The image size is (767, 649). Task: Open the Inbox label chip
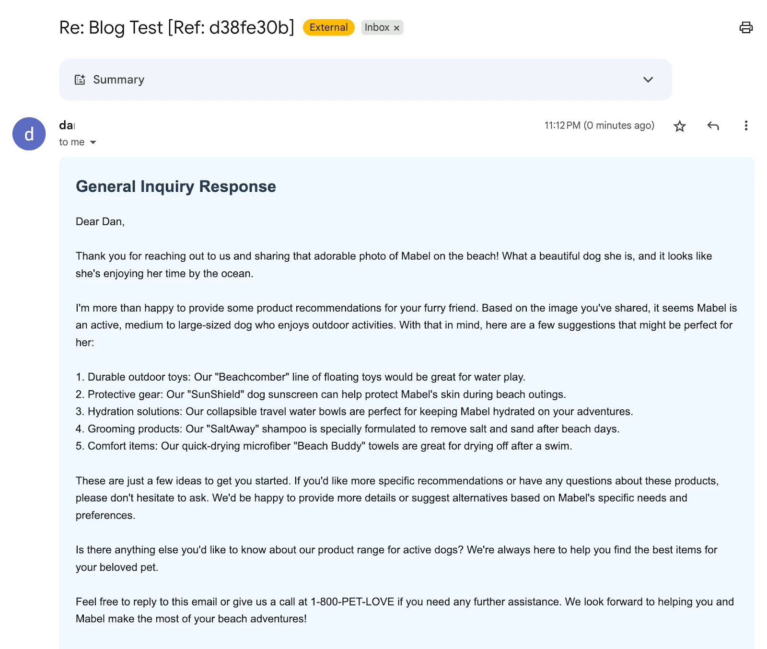coord(377,27)
